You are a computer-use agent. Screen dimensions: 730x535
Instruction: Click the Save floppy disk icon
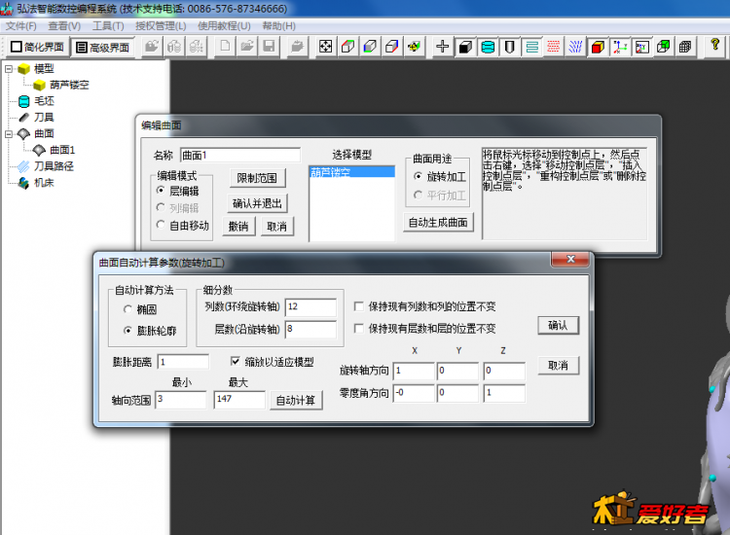click(x=269, y=47)
